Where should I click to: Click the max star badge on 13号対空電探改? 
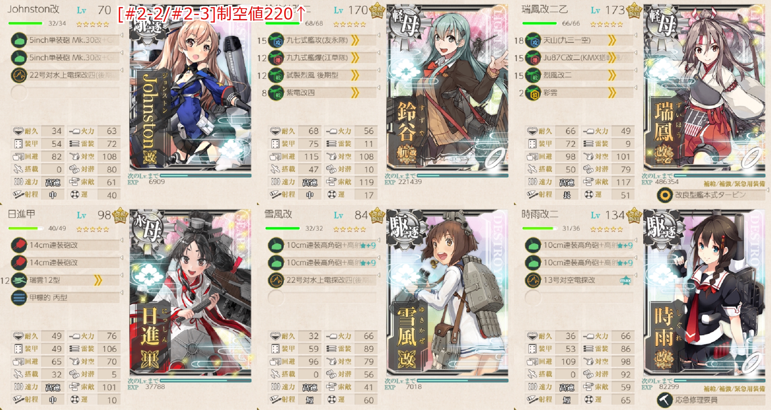point(625,280)
